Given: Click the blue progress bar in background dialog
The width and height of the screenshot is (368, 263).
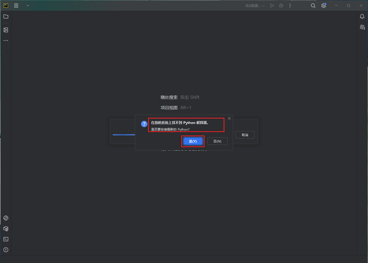Looking at the screenshot, I should (x=124, y=135).
